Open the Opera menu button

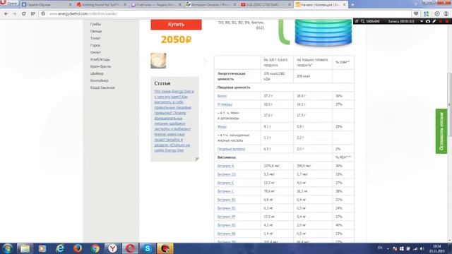point(8,4)
